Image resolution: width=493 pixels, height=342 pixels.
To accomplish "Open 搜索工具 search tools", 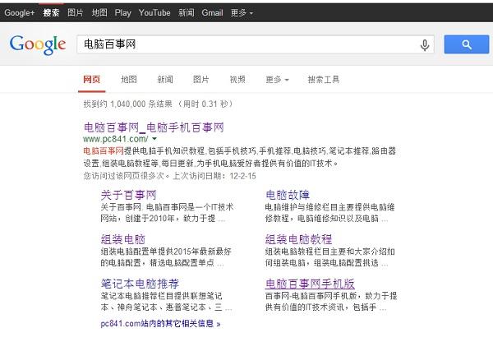I will (x=324, y=80).
